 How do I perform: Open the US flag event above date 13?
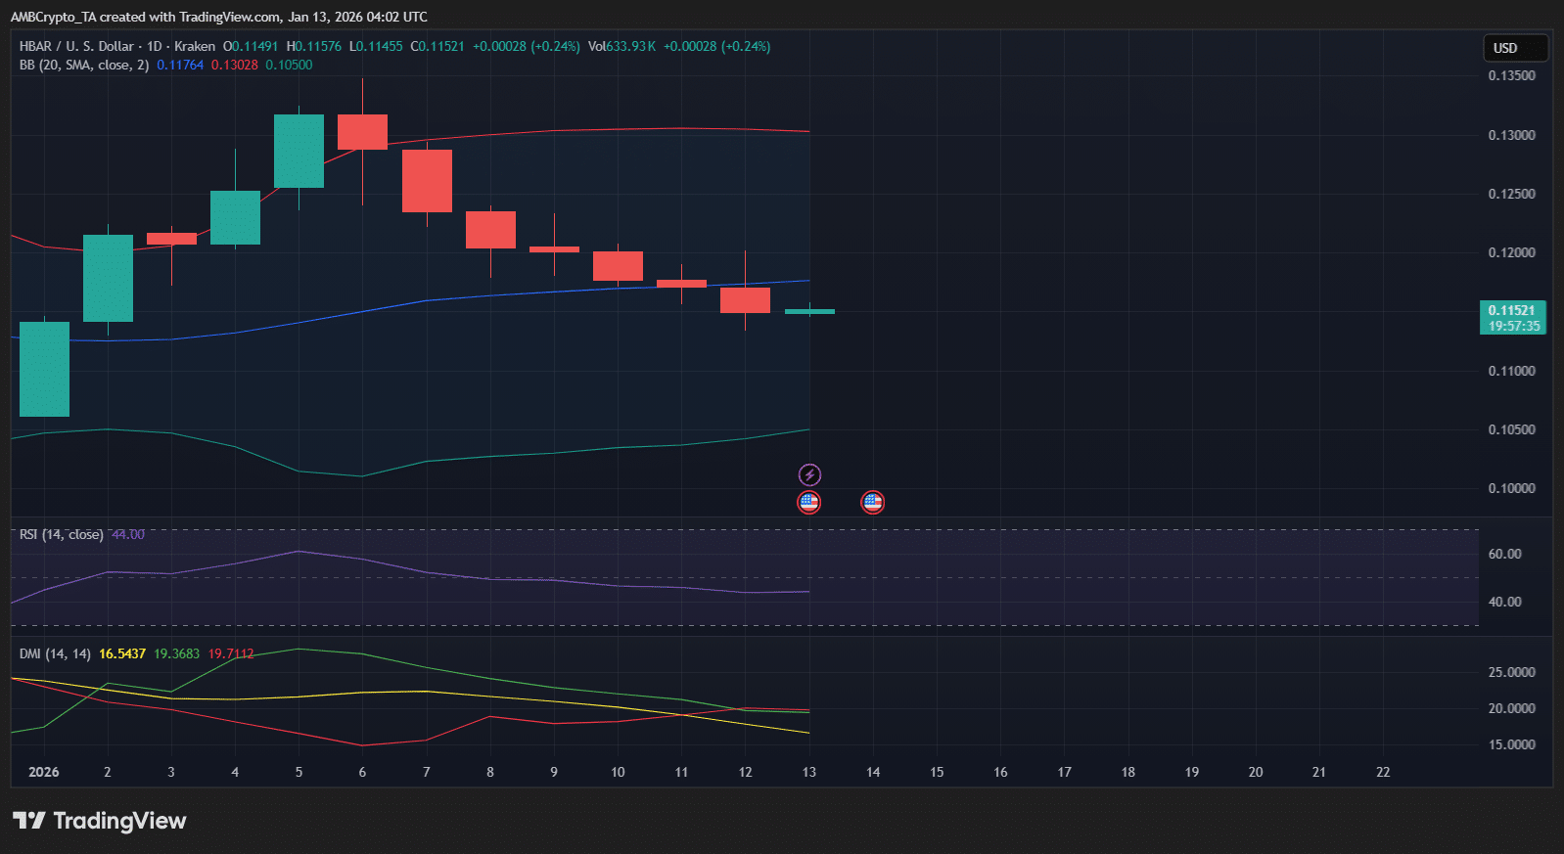tap(809, 503)
